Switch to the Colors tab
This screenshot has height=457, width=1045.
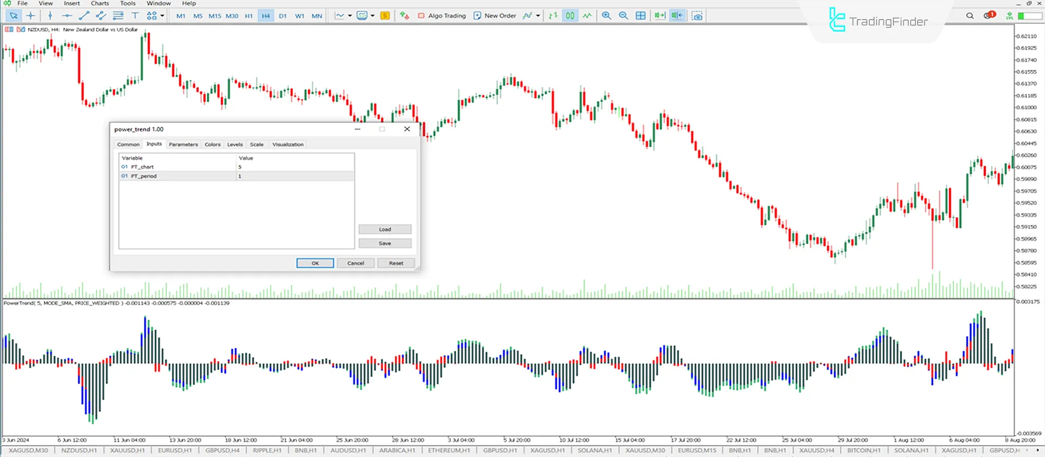212,145
